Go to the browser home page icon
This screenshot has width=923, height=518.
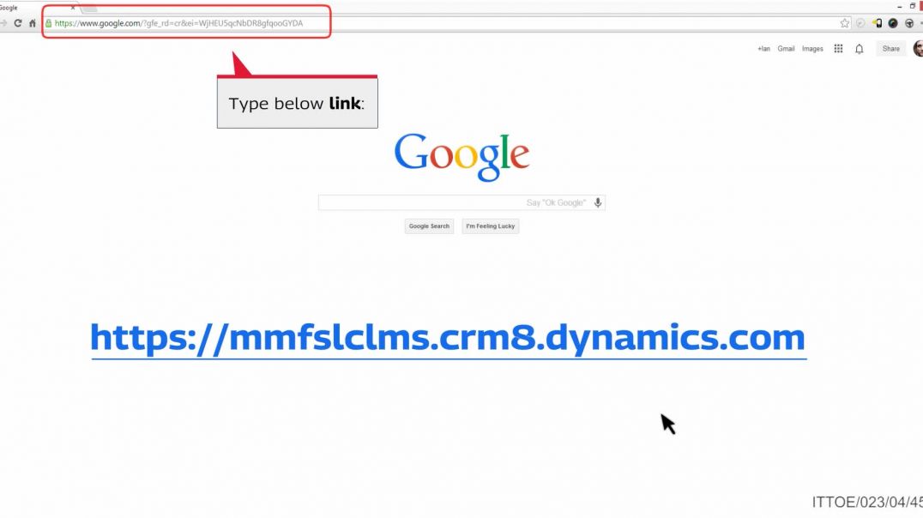[33, 23]
